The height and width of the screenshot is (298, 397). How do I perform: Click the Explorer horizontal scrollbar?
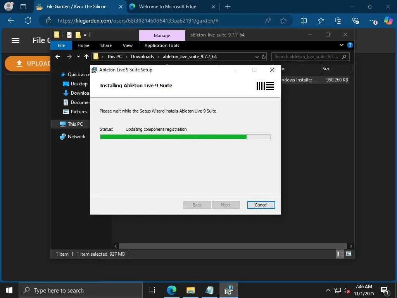pos(233,246)
